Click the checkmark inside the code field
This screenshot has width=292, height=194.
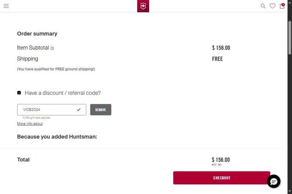point(78,110)
